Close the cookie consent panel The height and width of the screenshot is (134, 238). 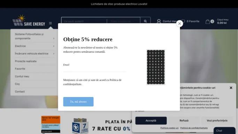231,88
